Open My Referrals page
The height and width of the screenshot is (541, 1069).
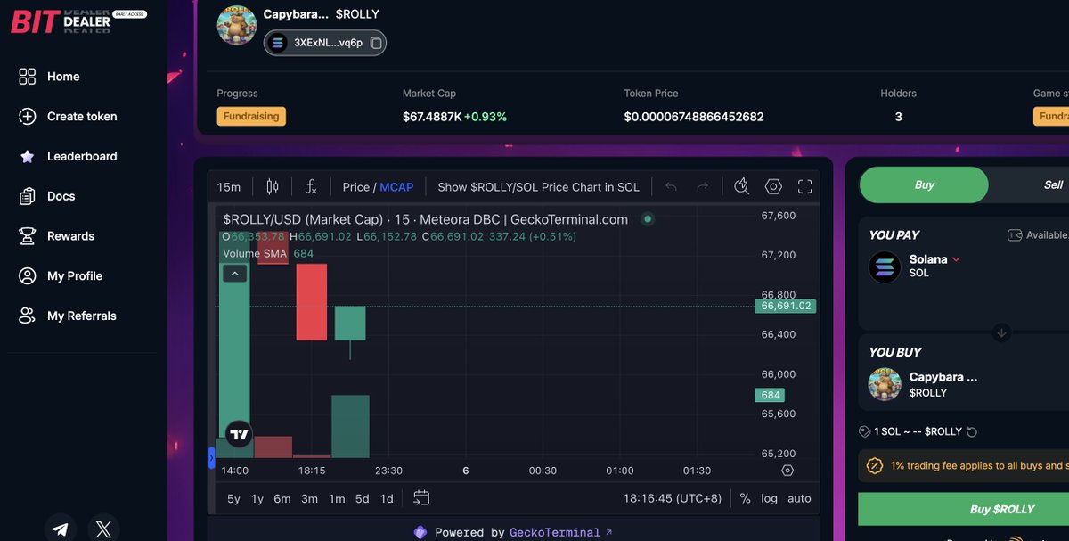pyautogui.click(x=68, y=316)
